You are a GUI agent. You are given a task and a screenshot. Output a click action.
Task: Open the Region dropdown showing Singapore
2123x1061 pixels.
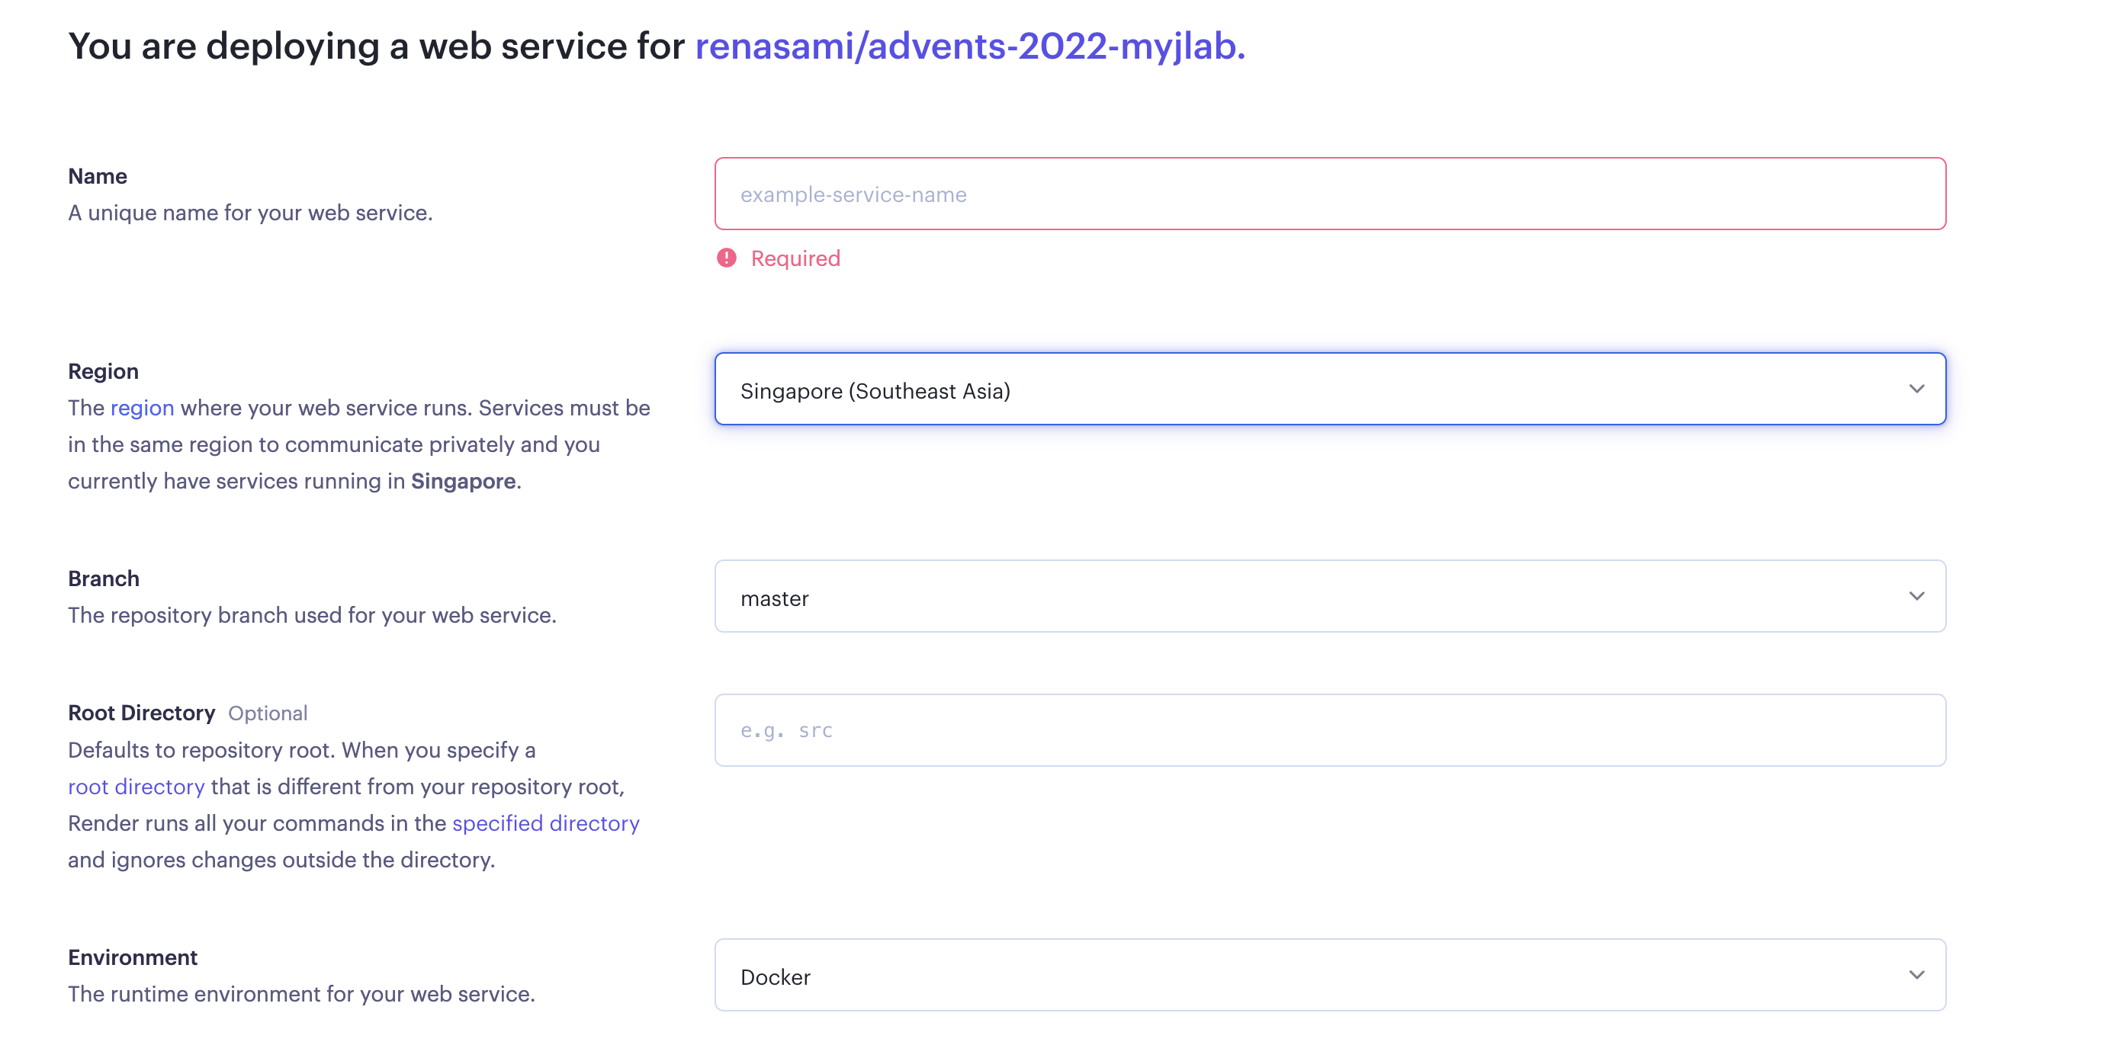[x=1328, y=389]
